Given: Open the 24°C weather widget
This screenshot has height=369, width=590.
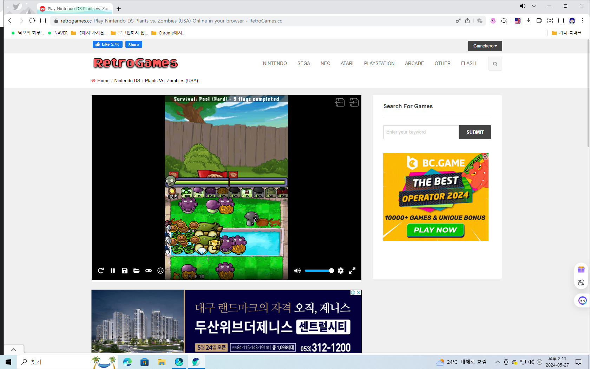Looking at the screenshot, I should [461, 362].
